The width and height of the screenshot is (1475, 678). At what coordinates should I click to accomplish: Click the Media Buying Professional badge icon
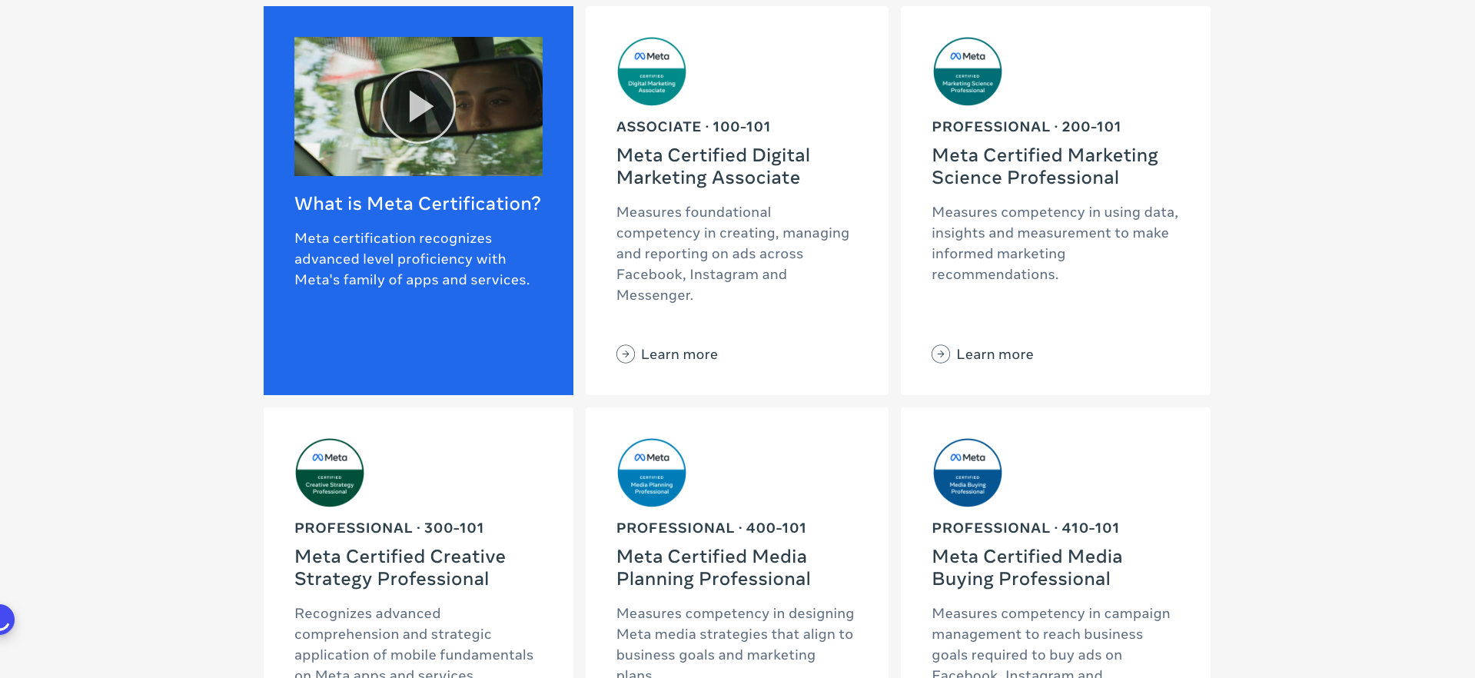pos(967,473)
